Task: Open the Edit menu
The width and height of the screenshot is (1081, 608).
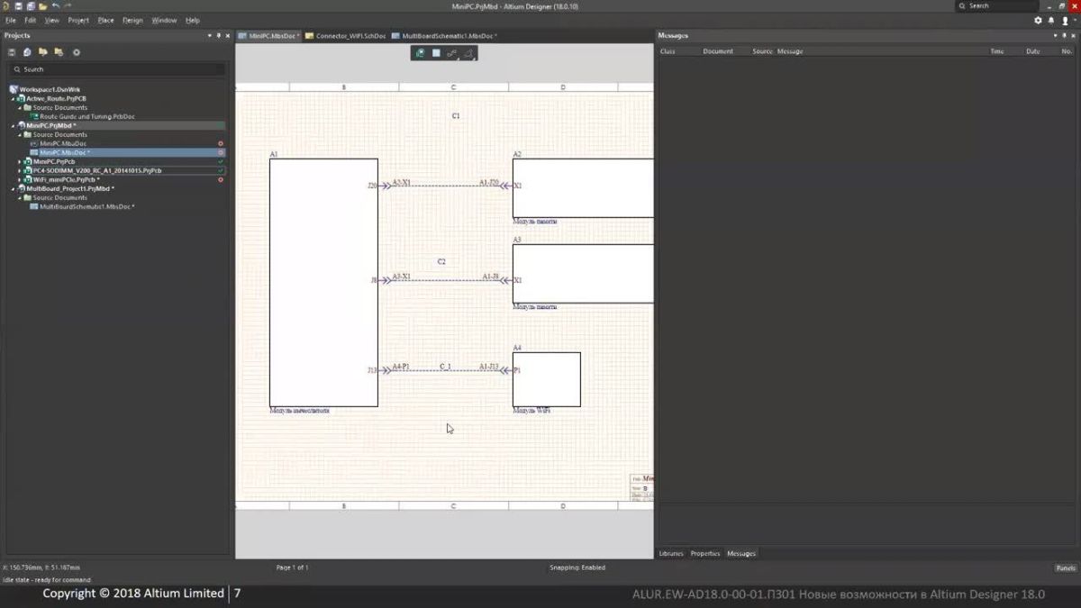Action: point(31,20)
